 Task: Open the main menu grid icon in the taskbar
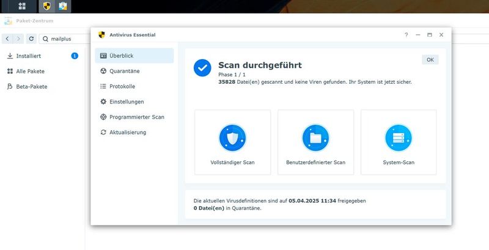point(22,6)
